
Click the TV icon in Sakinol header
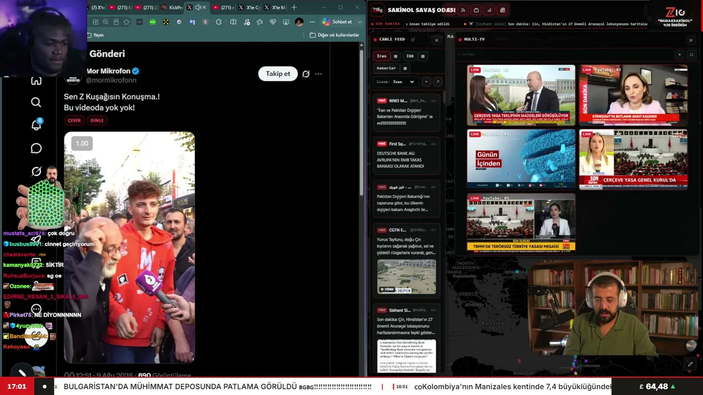click(x=476, y=10)
